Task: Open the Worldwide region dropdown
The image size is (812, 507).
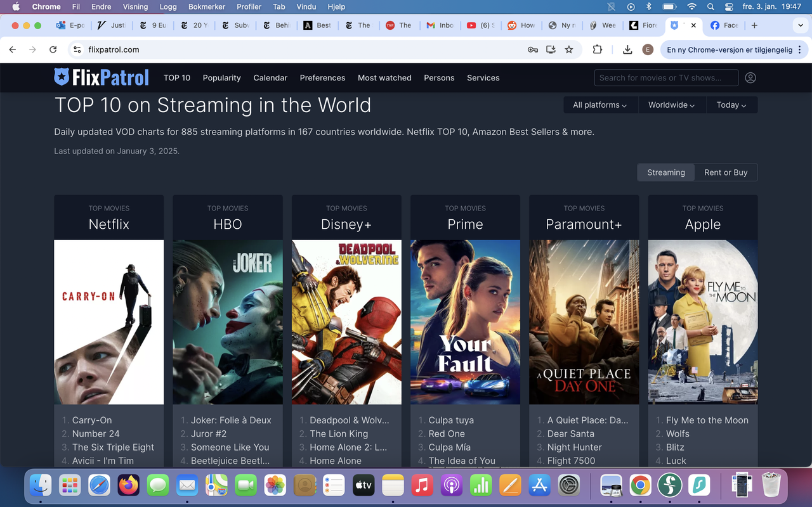Action: coord(671,105)
